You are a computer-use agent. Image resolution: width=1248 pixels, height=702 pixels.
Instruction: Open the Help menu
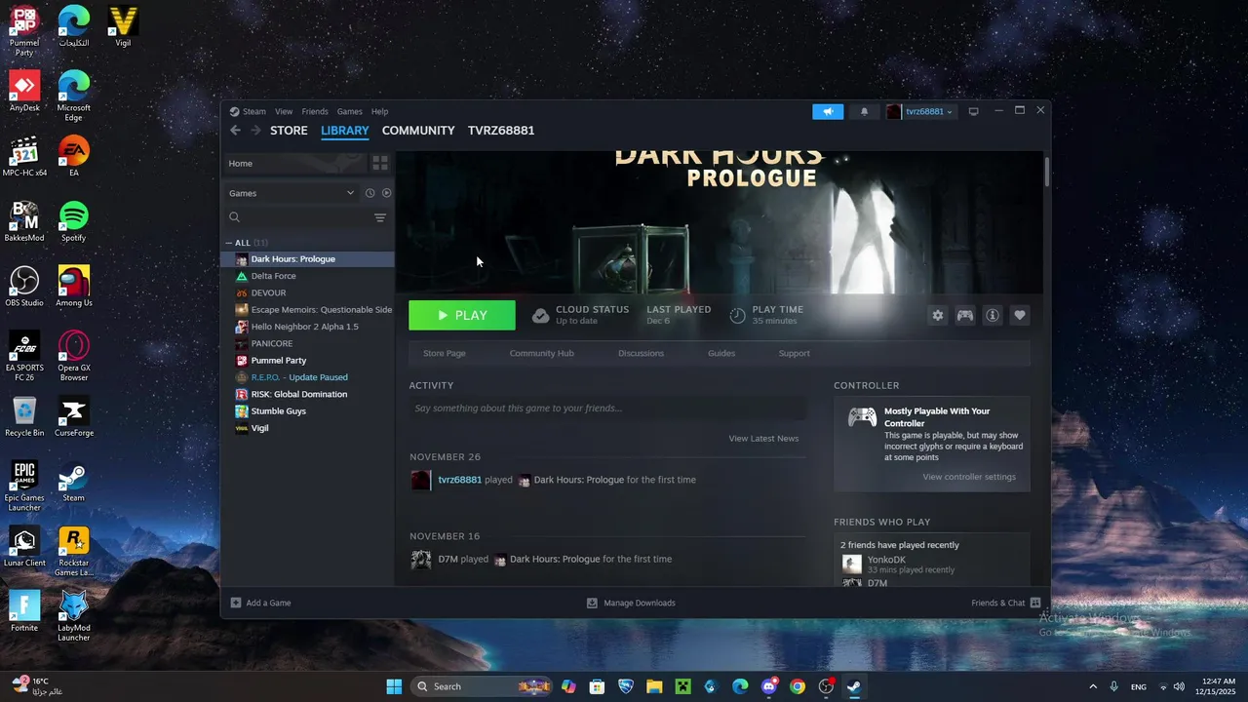point(379,111)
